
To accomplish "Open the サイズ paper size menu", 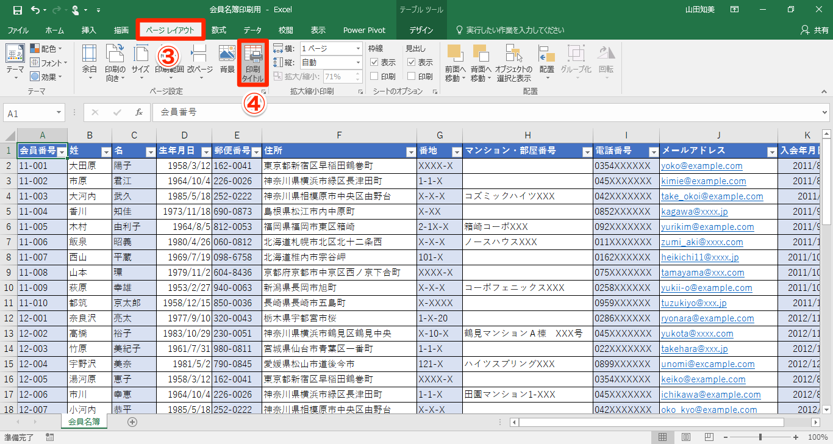I will 141,63.
